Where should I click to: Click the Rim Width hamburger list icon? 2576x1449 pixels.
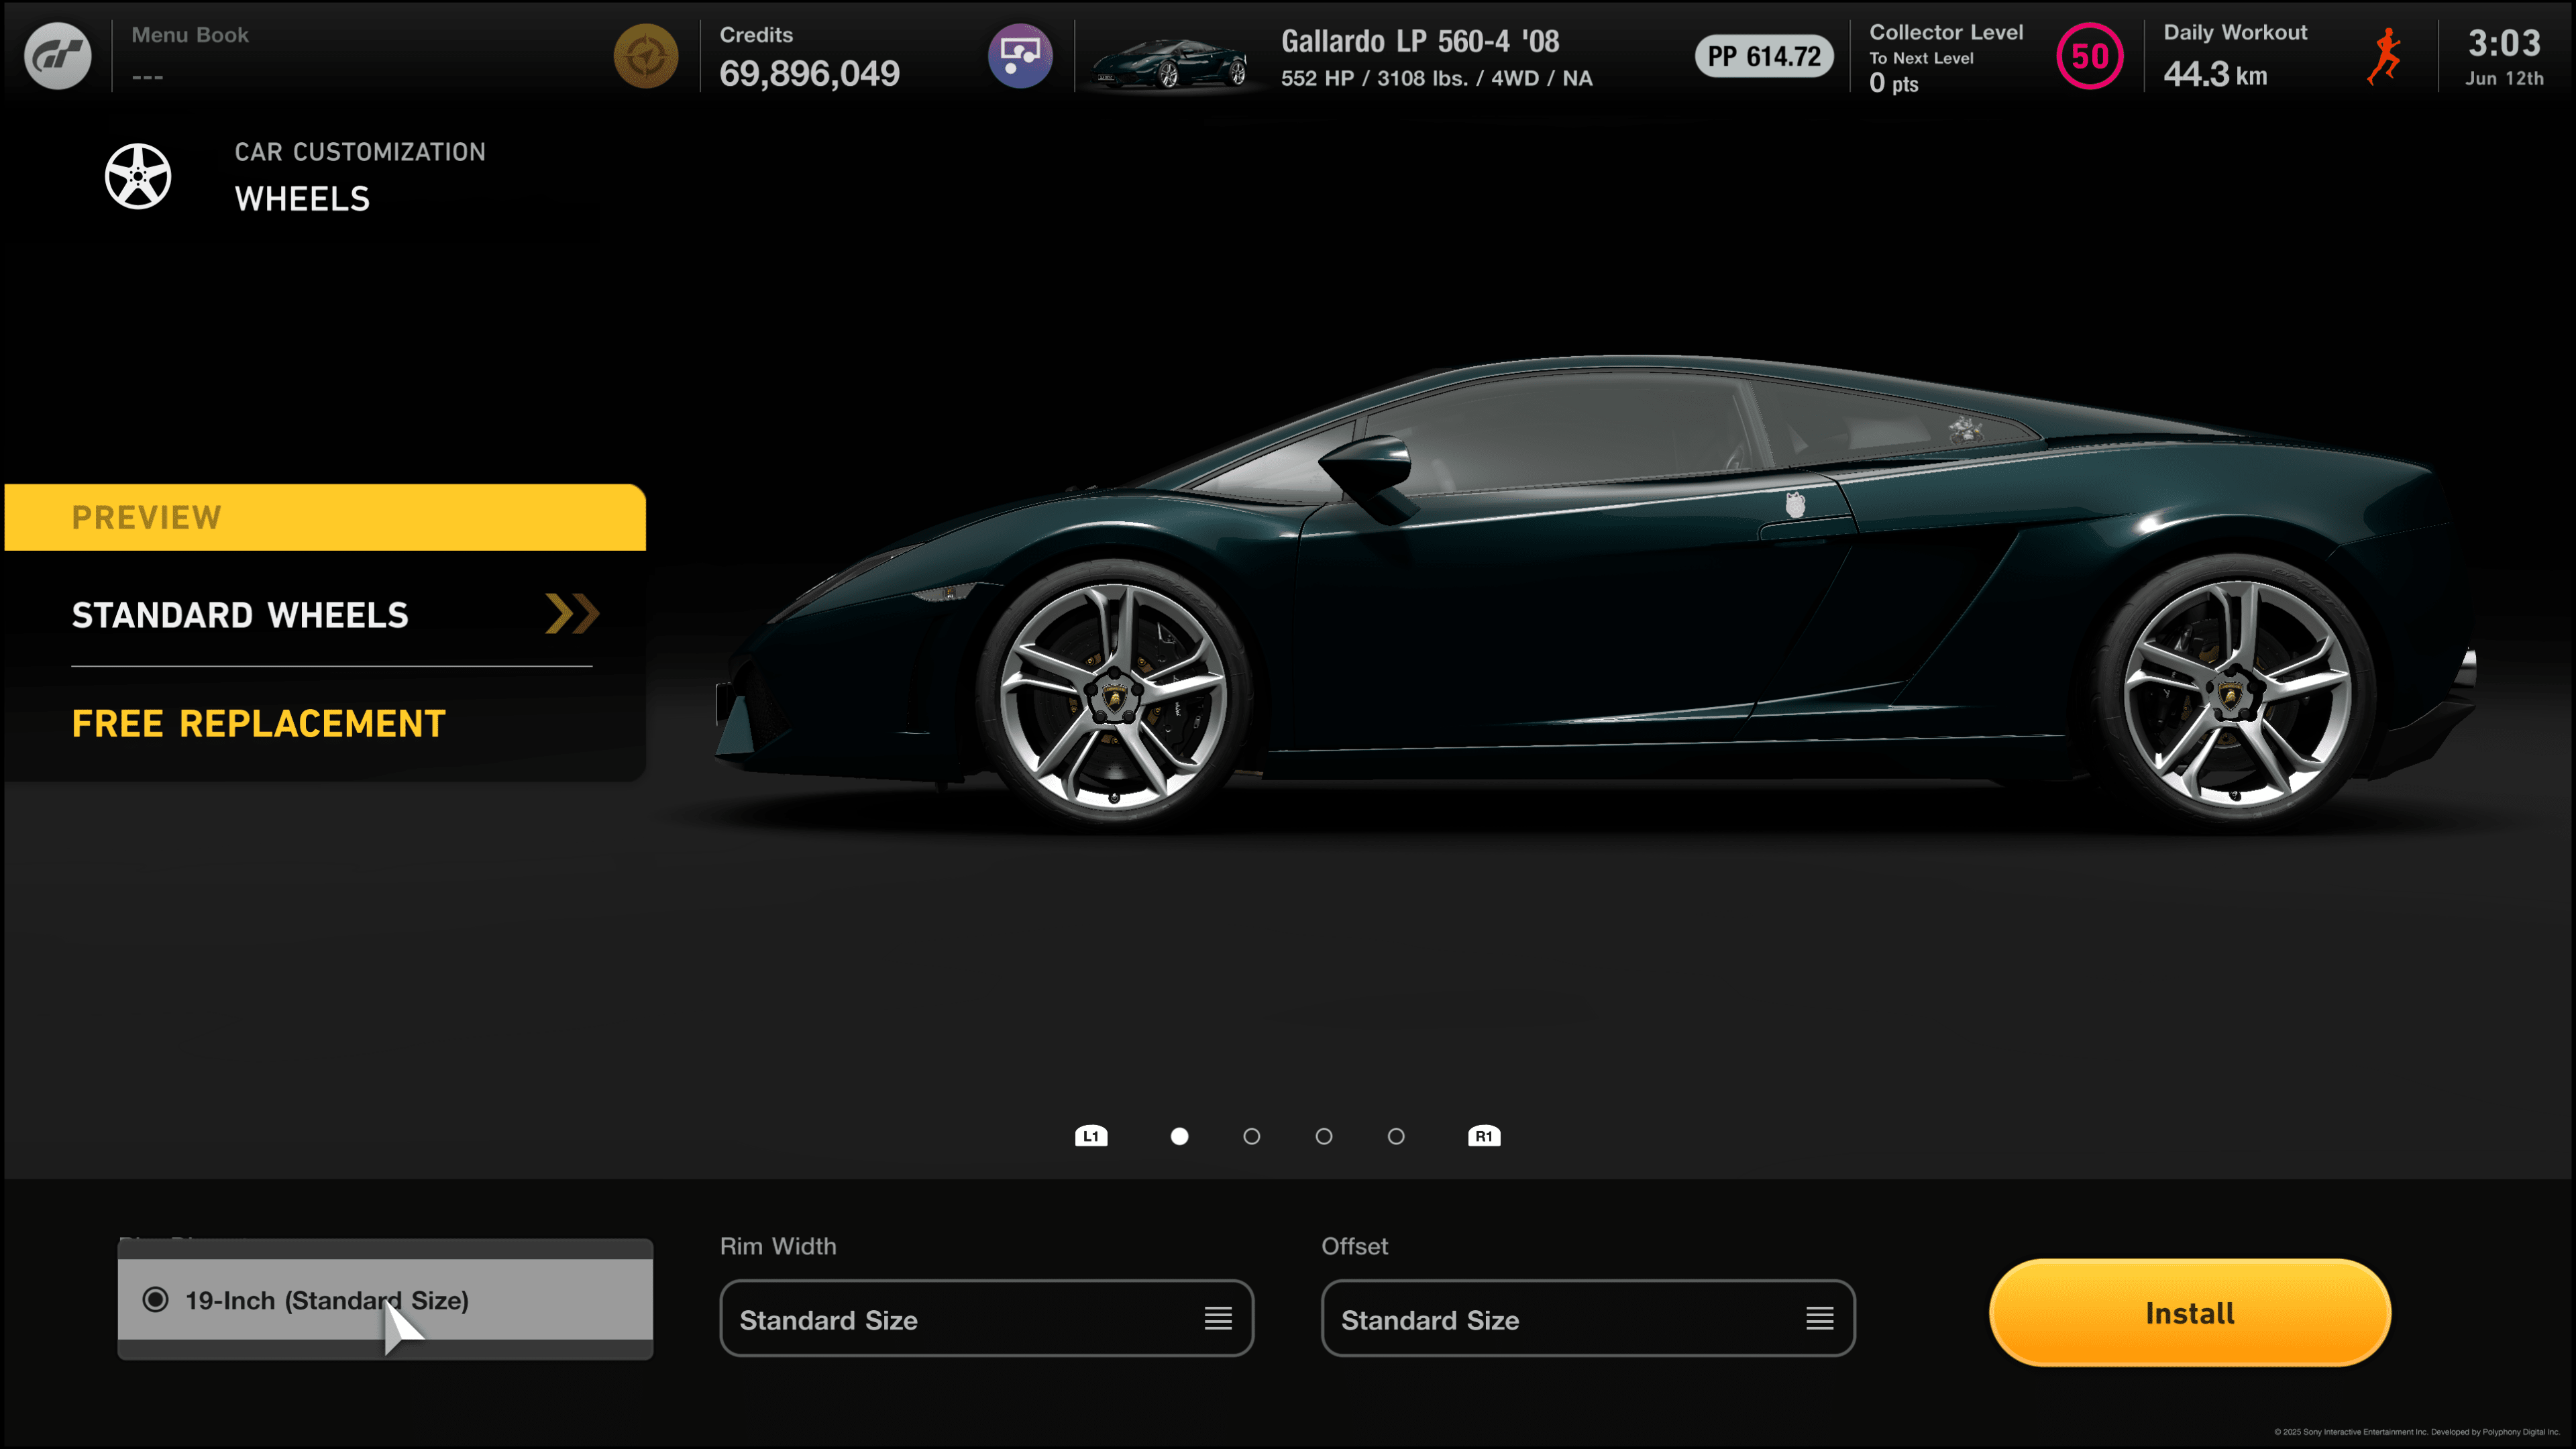click(x=1218, y=1318)
